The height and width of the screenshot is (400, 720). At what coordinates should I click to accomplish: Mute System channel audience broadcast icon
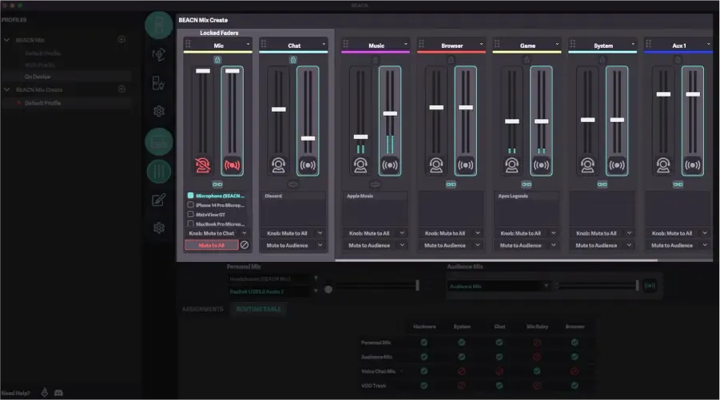point(617,165)
